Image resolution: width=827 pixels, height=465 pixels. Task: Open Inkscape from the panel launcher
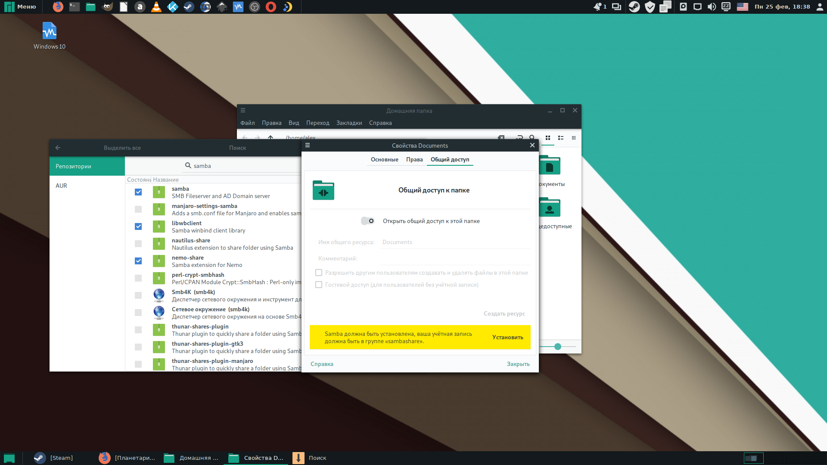tap(222, 7)
